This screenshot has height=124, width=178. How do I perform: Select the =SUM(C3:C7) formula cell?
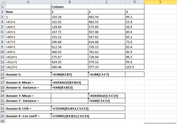(x=107, y=74)
